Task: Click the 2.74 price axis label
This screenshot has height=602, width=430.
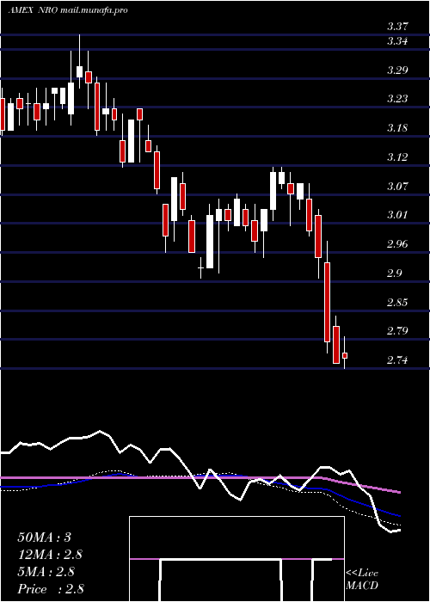Action: tap(397, 360)
